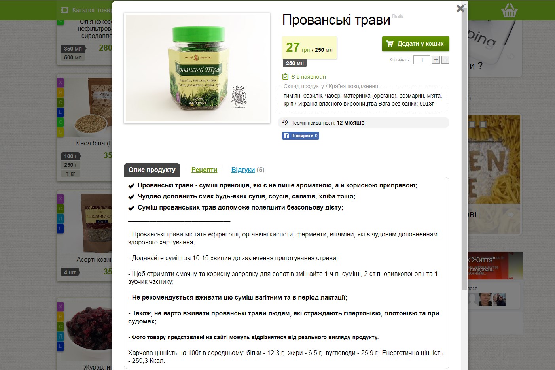Select the Опис продукту tab
Screen dimensions: 555x370
152,170
